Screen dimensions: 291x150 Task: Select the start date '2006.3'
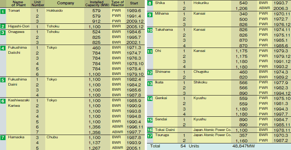280,8
